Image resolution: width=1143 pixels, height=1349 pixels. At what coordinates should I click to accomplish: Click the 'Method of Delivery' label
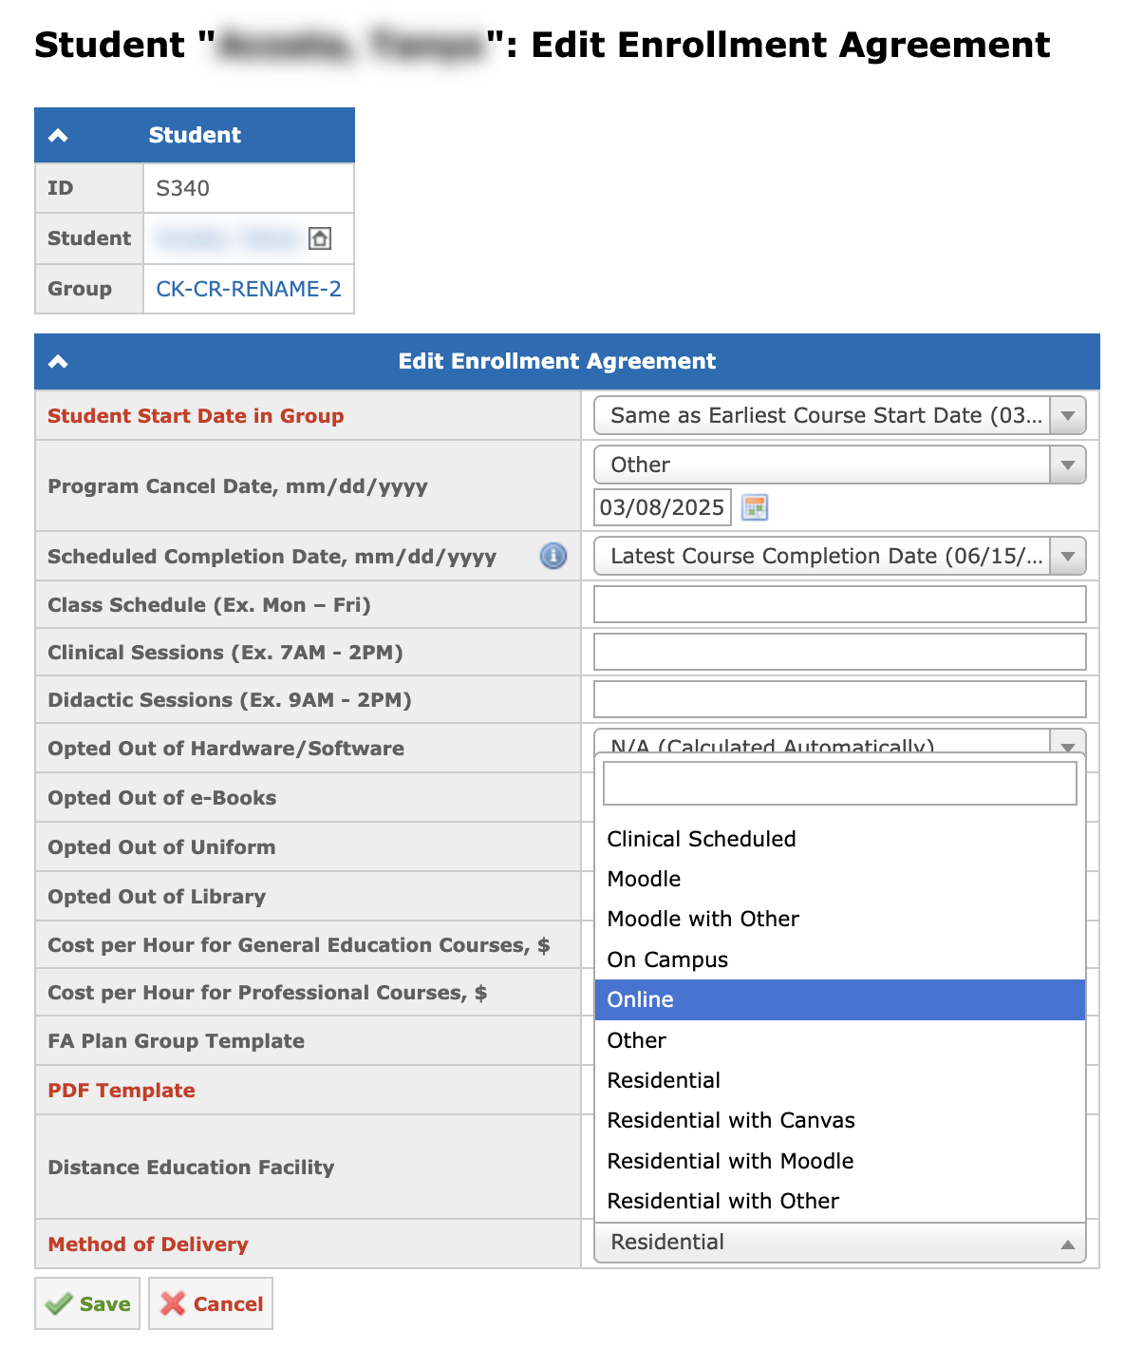pos(148,1244)
